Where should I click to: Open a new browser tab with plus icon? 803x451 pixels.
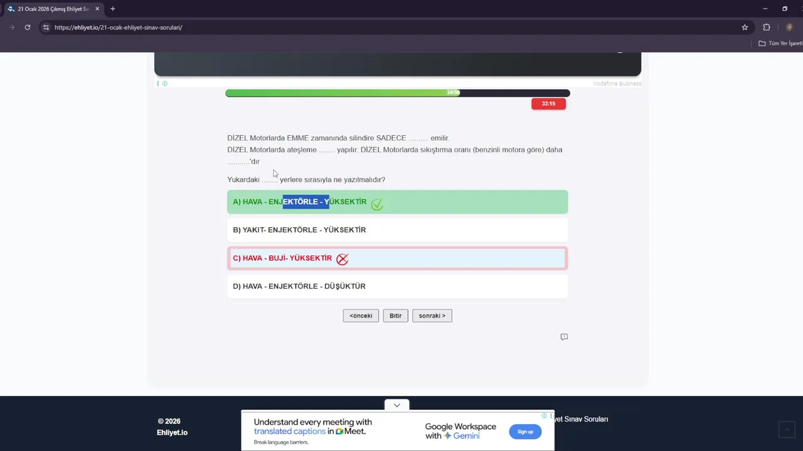pos(113,9)
